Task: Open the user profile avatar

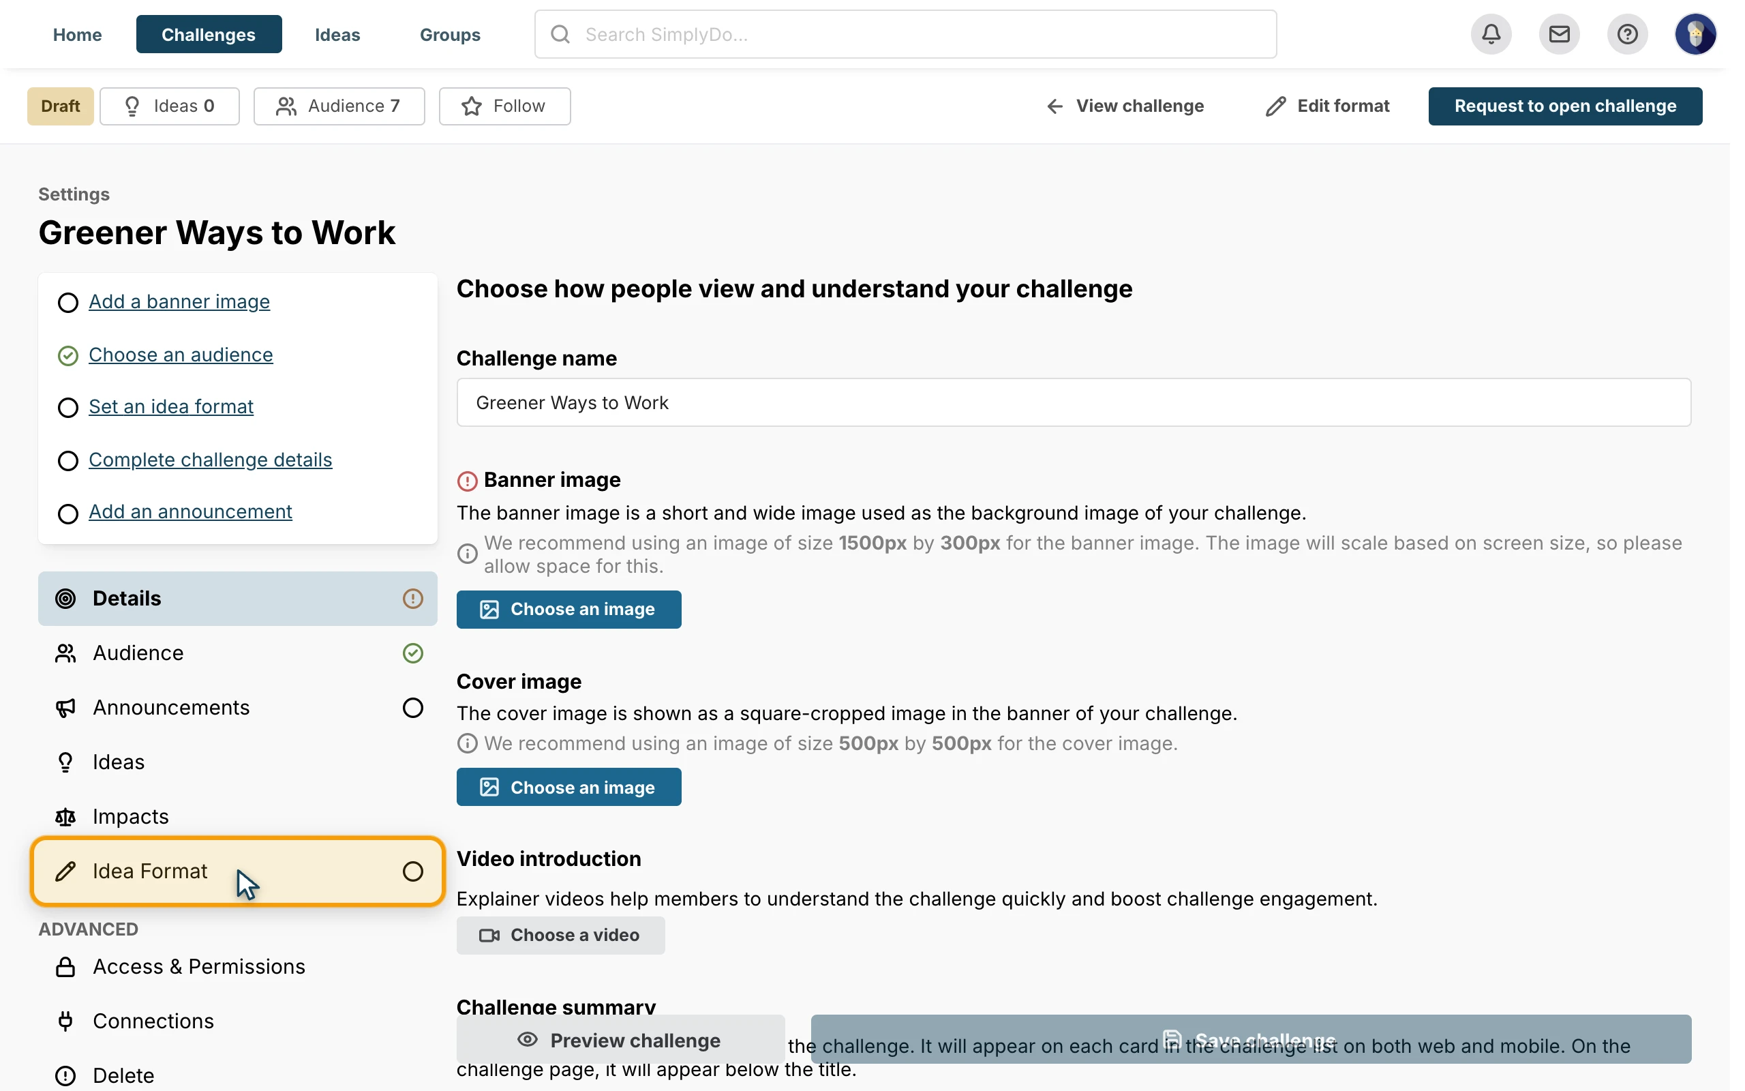Action: (x=1695, y=34)
